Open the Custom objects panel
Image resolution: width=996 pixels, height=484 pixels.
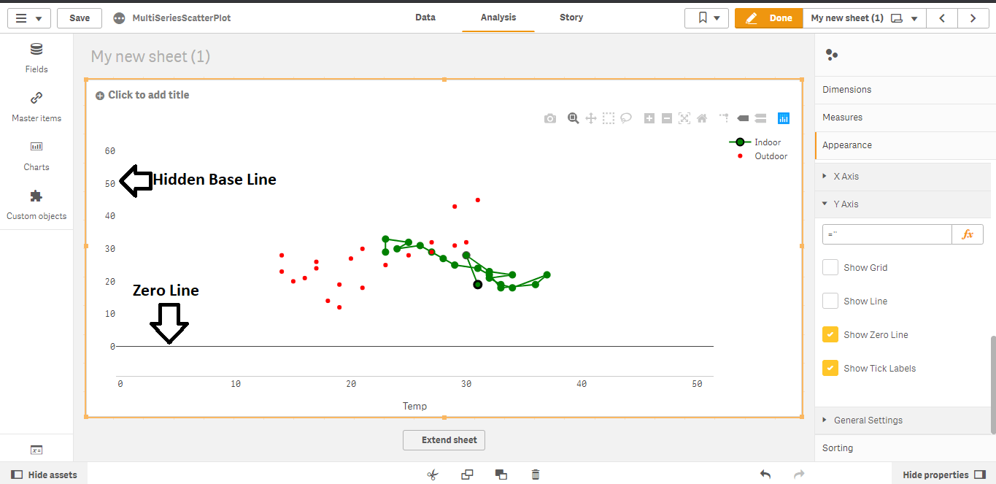[36, 203]
